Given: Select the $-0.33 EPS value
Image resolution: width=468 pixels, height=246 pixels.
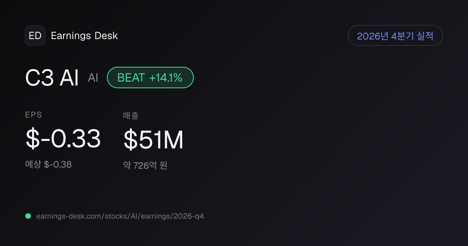Looking at the screenshot, I should 63,139.
